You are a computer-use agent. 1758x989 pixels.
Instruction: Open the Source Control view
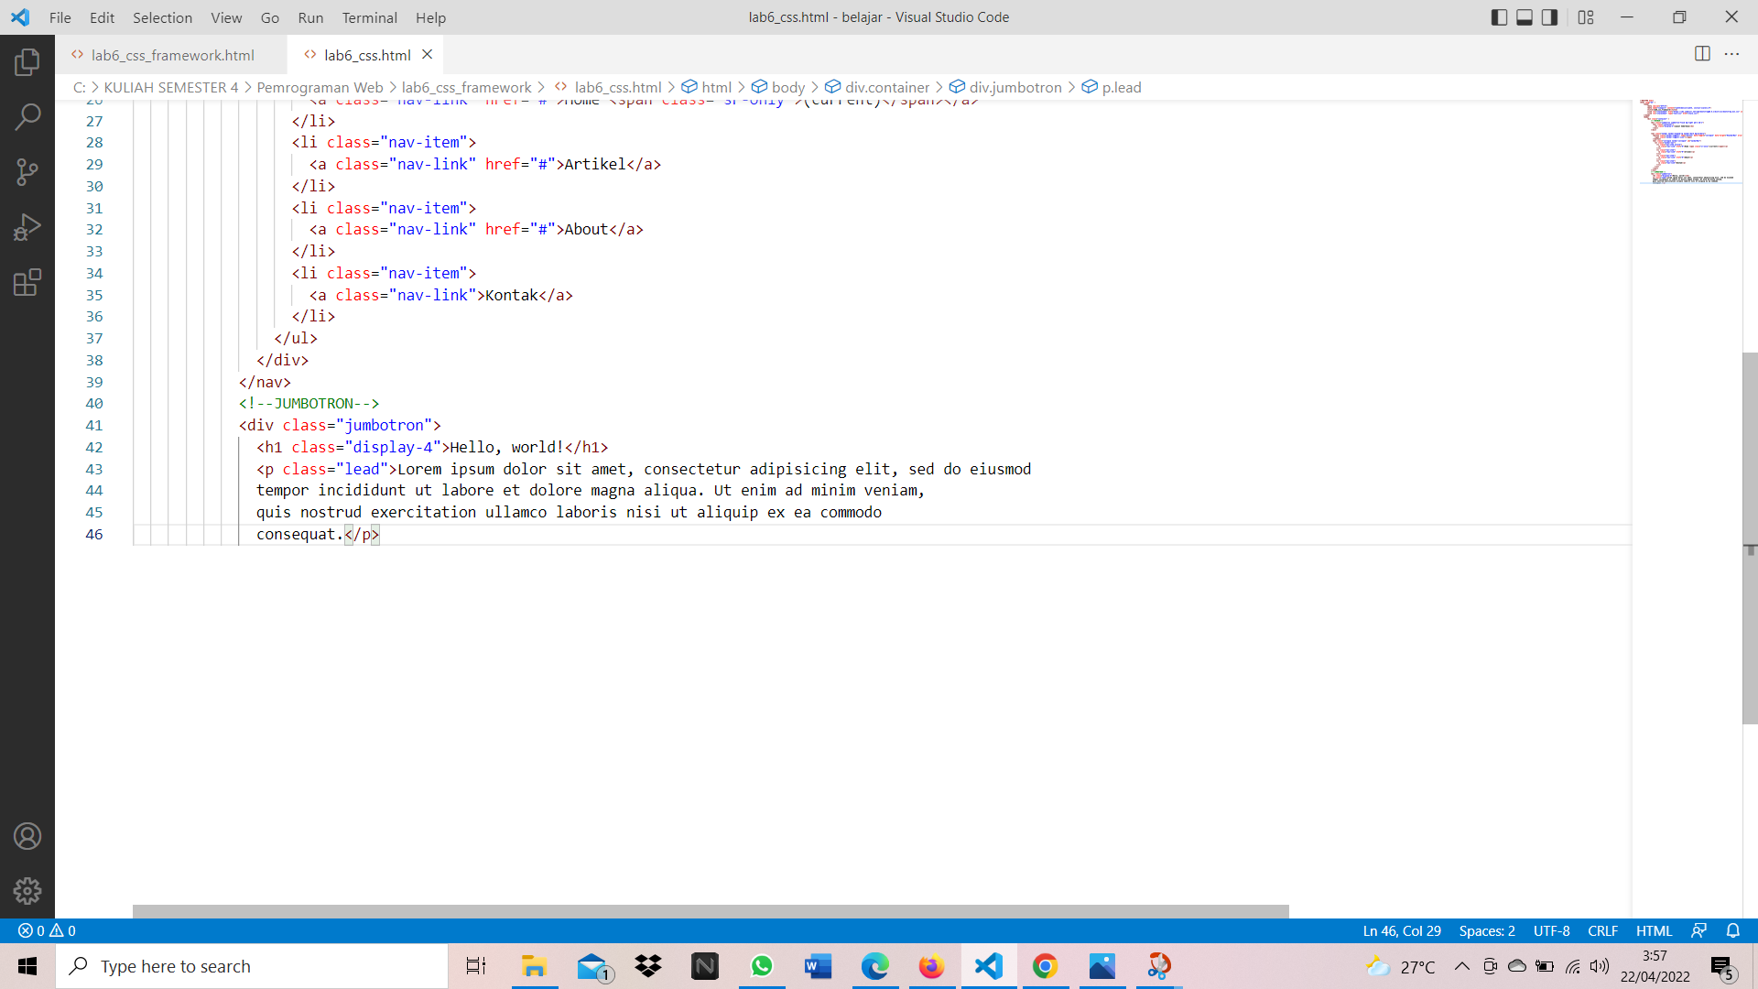coord(27,172)
